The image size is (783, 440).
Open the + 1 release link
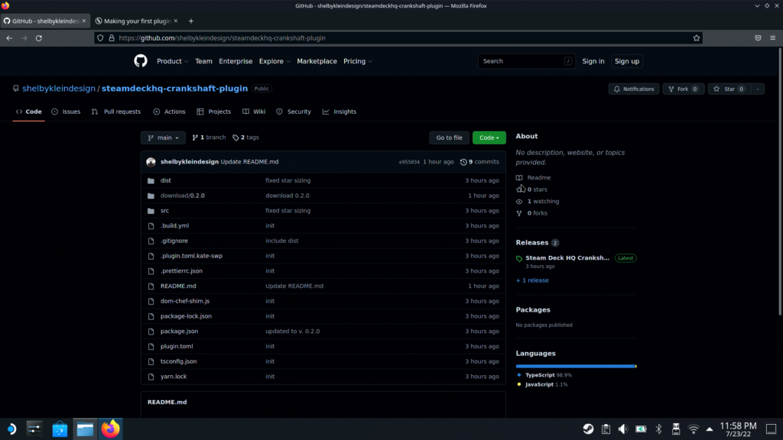click(532, 280)
